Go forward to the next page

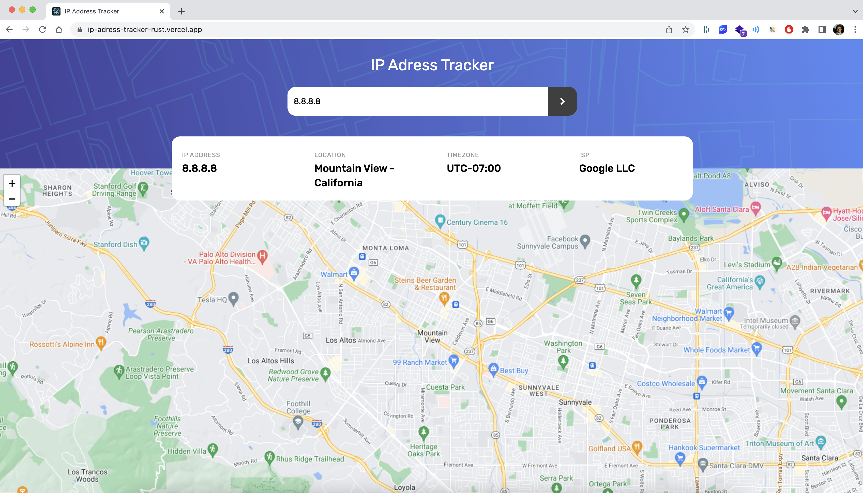pos(26,29)
